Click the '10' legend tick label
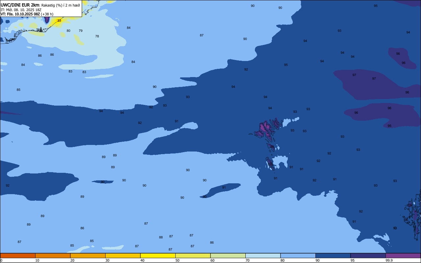Screen dimensions: 421x263 point(37,260)
